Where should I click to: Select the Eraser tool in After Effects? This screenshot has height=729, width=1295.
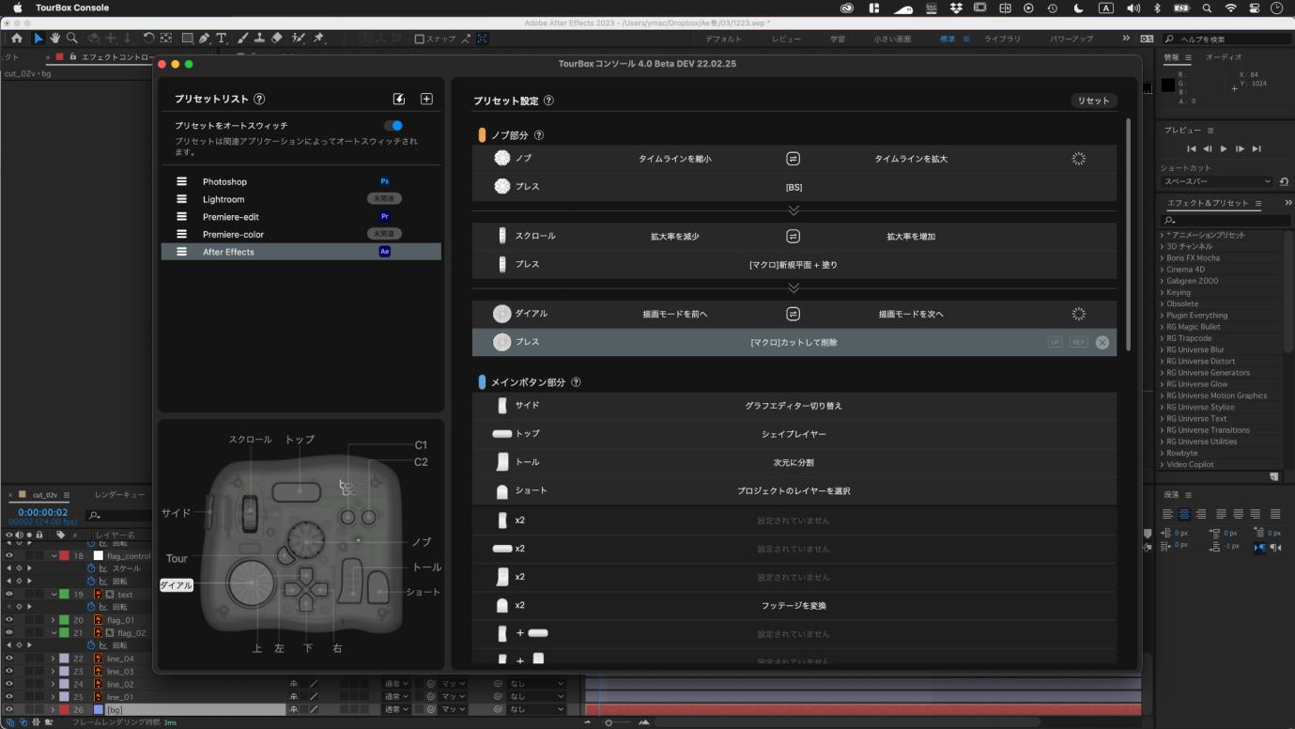tap(276, 39)
